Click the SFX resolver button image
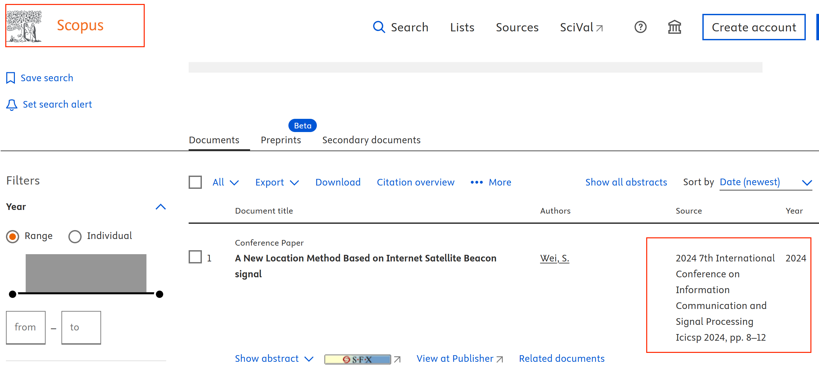Screen dimensions: 819x374 pyautogui.click(x=358, y=359)
